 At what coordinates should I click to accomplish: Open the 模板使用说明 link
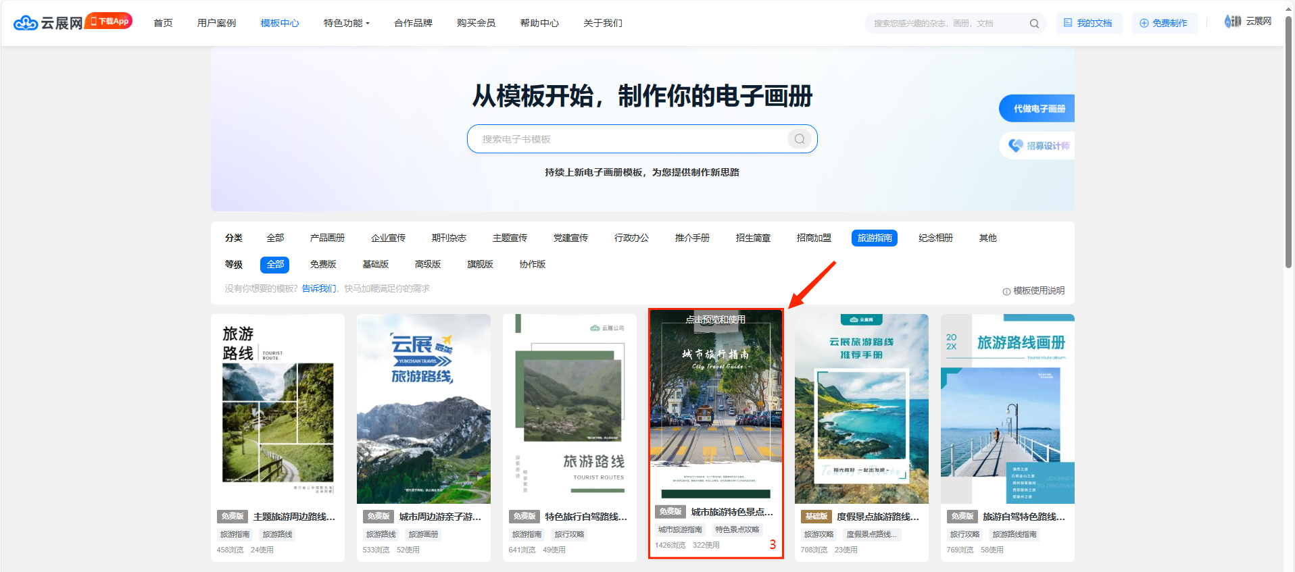(1033, 291)
